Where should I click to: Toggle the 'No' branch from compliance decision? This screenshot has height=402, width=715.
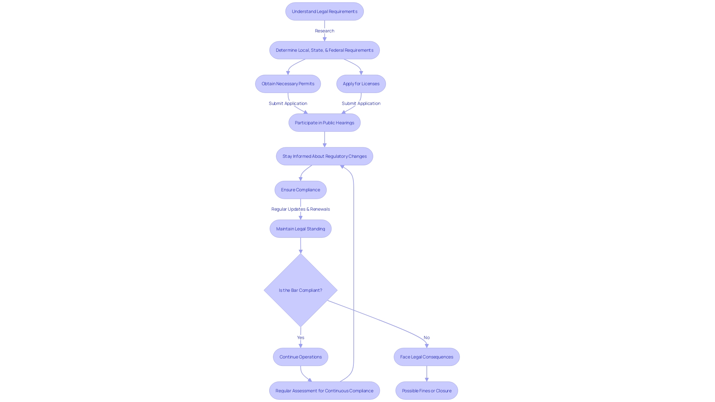426,337
